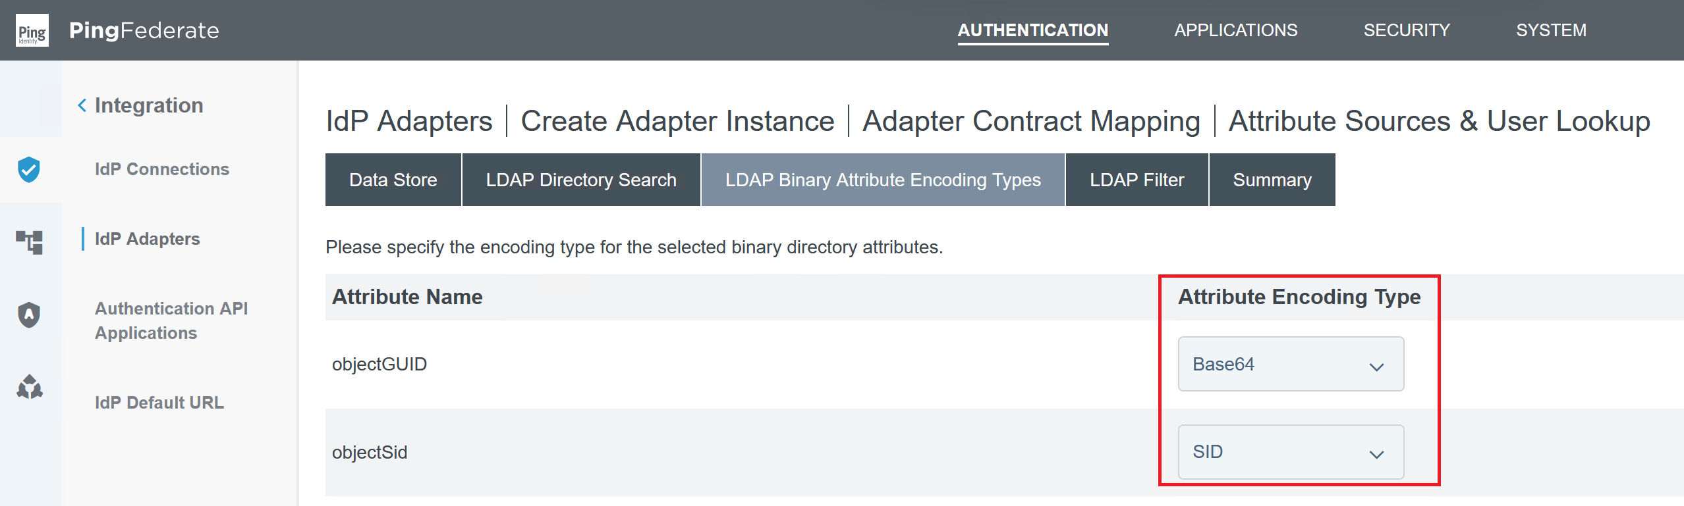The height and width of the screenshot is (506, 1684).
Task: Click the Ping Identity logo icon
Action: pyautogui.click(x=32, y=30)
